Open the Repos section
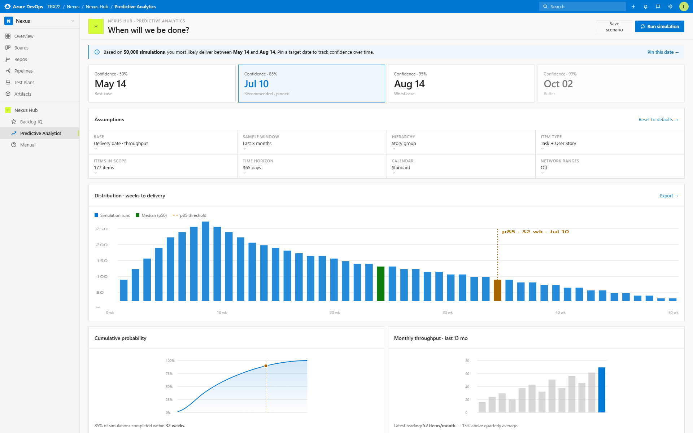 pos(20,59)
